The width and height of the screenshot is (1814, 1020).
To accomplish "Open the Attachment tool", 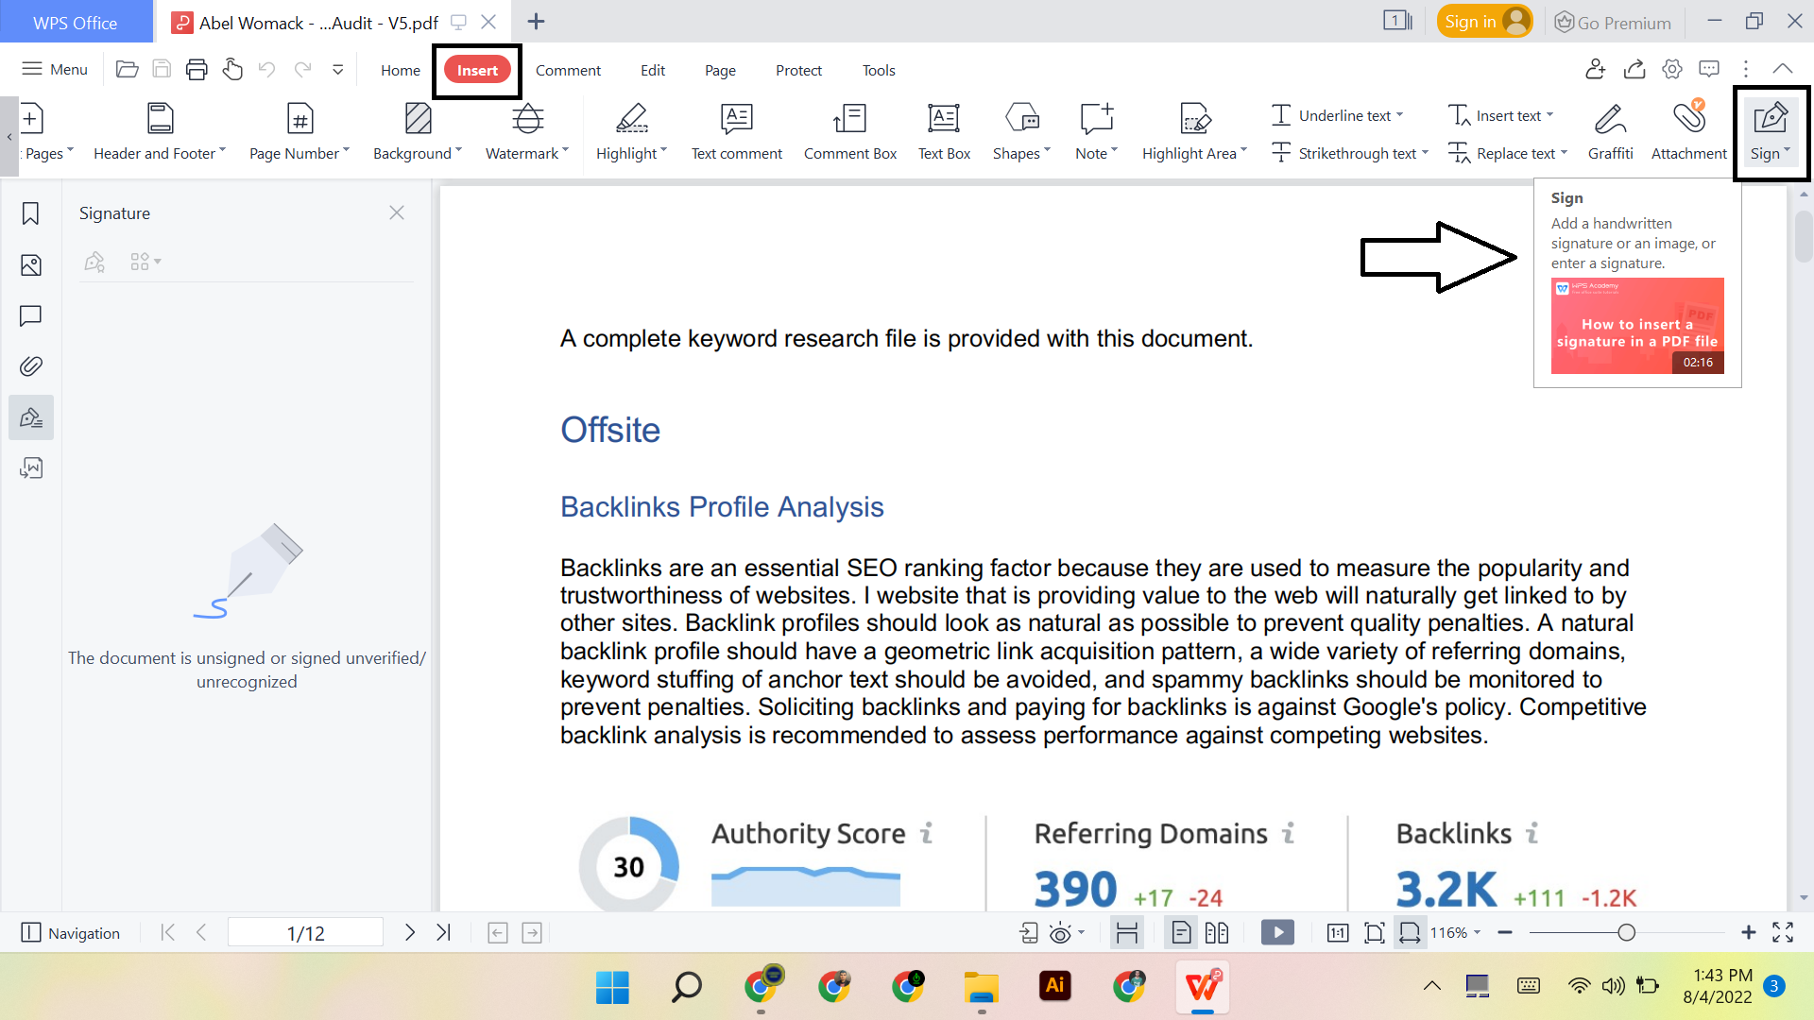I will (x=1689, y=130).
